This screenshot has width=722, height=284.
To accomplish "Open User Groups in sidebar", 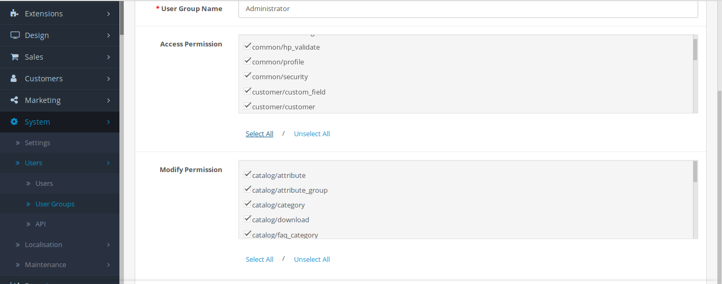I will (54, 204).
